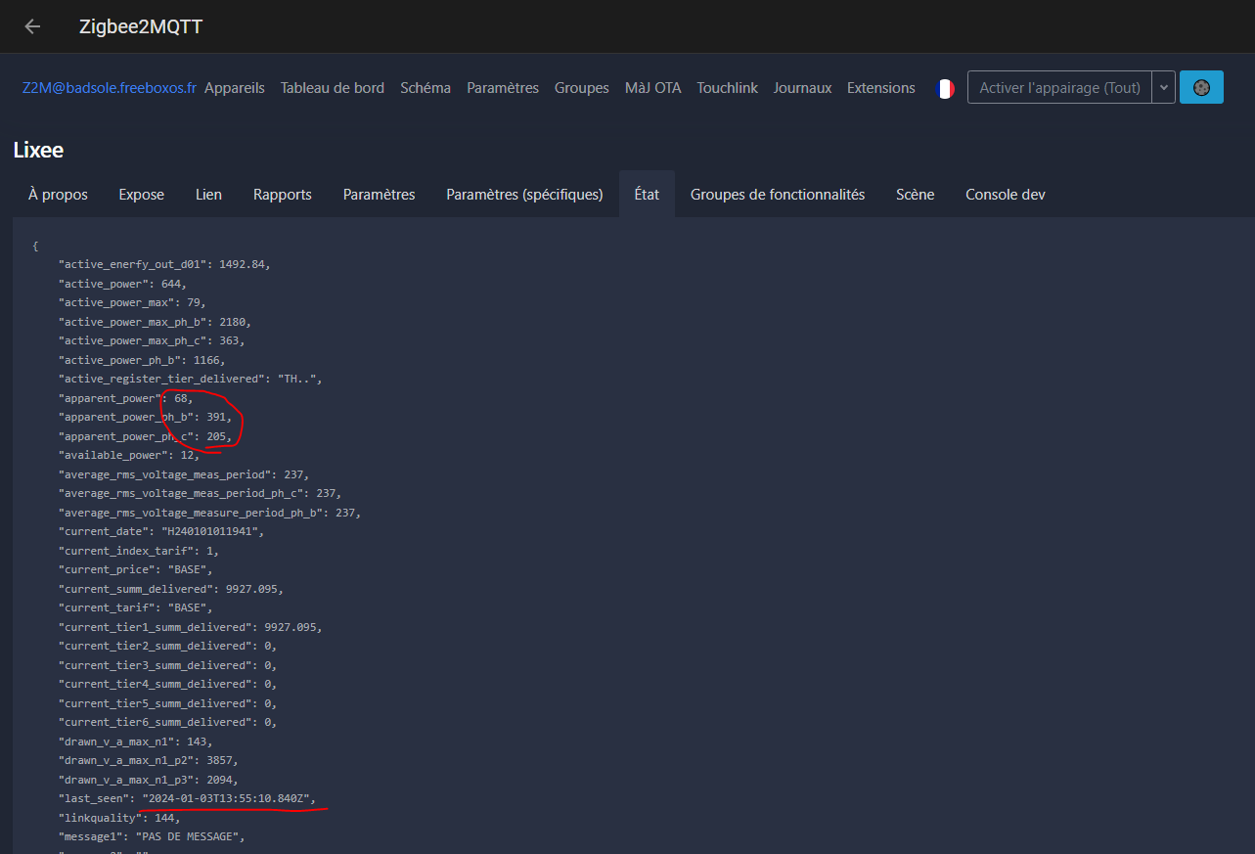
Task: Open Touchlink page
Action: coord(728,87)
